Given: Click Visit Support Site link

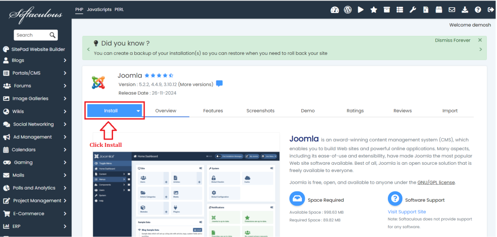Looking at the screenshot, I should 407,212.
